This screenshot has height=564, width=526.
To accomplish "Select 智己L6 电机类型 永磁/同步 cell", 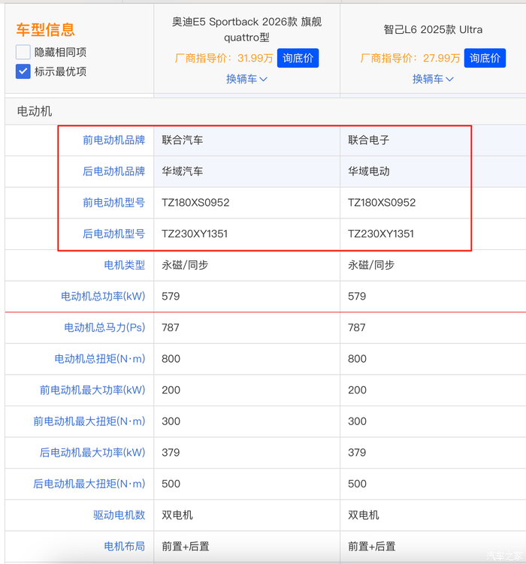I will pyautogui.click(x=433, y=265).
